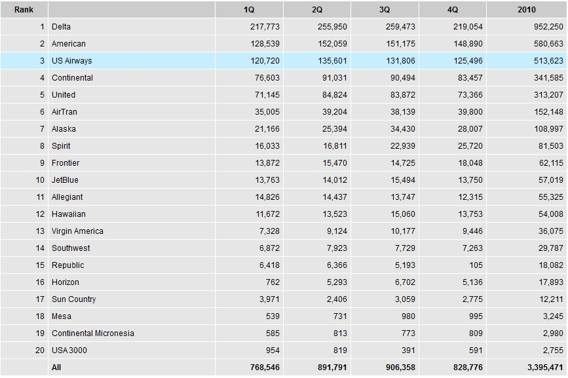Click AirTran's 1Q value 35,005
568x378 pixels.
(x=267, y=112)
